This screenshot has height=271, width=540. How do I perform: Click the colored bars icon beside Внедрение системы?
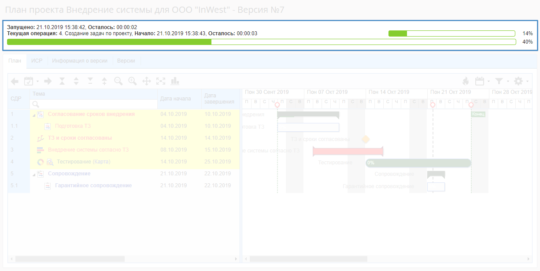point(41,150)
